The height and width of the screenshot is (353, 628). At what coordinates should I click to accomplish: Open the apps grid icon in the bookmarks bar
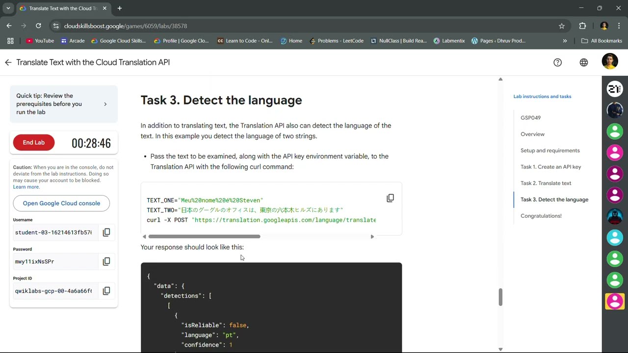click(10, 41)
